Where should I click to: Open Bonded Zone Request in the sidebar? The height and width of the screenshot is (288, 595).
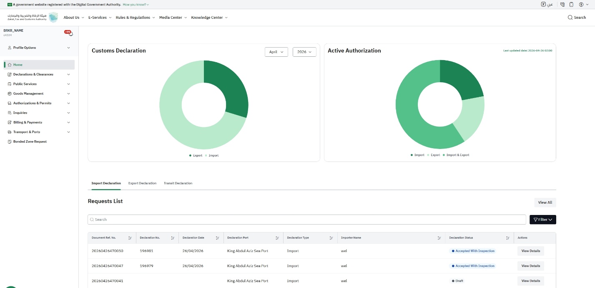click(39, 141)
